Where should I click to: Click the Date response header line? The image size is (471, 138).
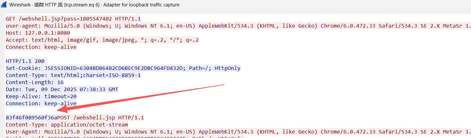[x=62, y=89]
